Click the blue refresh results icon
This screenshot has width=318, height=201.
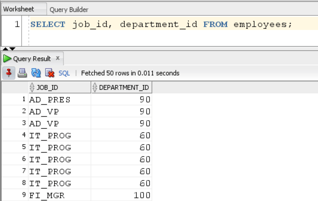[x=36, y=73]
